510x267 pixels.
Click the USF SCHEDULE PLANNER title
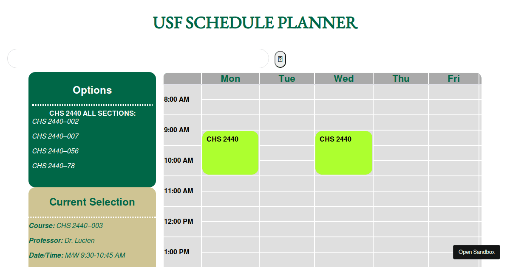click(x=255, y=23)
